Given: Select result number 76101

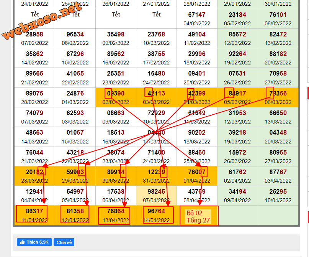Looking at the screenshot, I should 278,15.
